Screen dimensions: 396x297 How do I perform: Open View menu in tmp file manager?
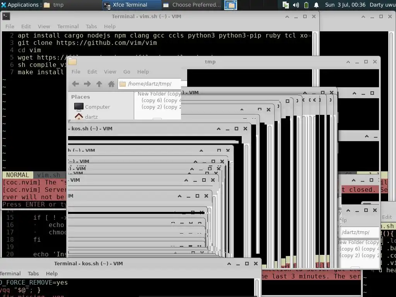[x=110, y=72]
